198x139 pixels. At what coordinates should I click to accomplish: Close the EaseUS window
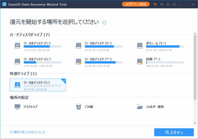click(193, 4)
